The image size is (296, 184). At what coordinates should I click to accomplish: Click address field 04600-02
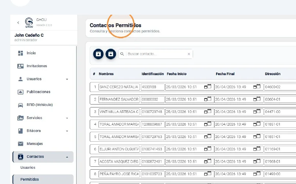coord(280,87)
